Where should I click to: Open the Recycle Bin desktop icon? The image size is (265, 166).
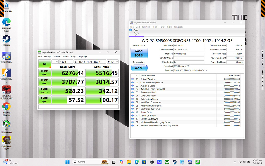click(x=6, y=7)
